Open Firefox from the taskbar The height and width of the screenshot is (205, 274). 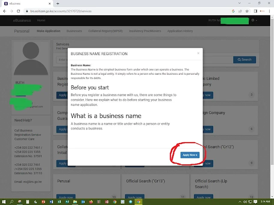(91, 202)
